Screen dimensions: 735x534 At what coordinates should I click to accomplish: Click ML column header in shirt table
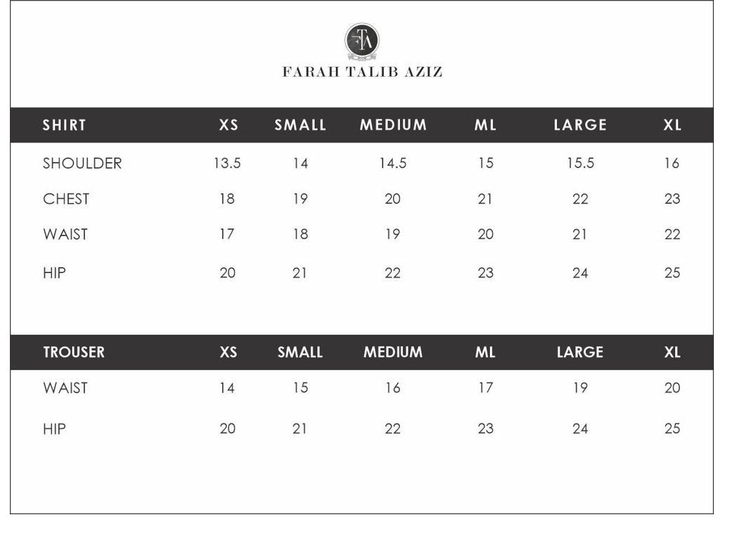coord(485,125)
